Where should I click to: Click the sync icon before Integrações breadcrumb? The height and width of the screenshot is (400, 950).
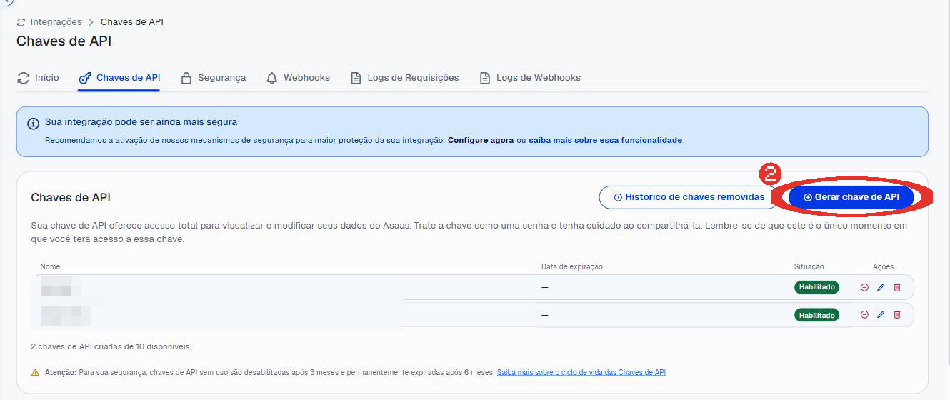point(21,22)
